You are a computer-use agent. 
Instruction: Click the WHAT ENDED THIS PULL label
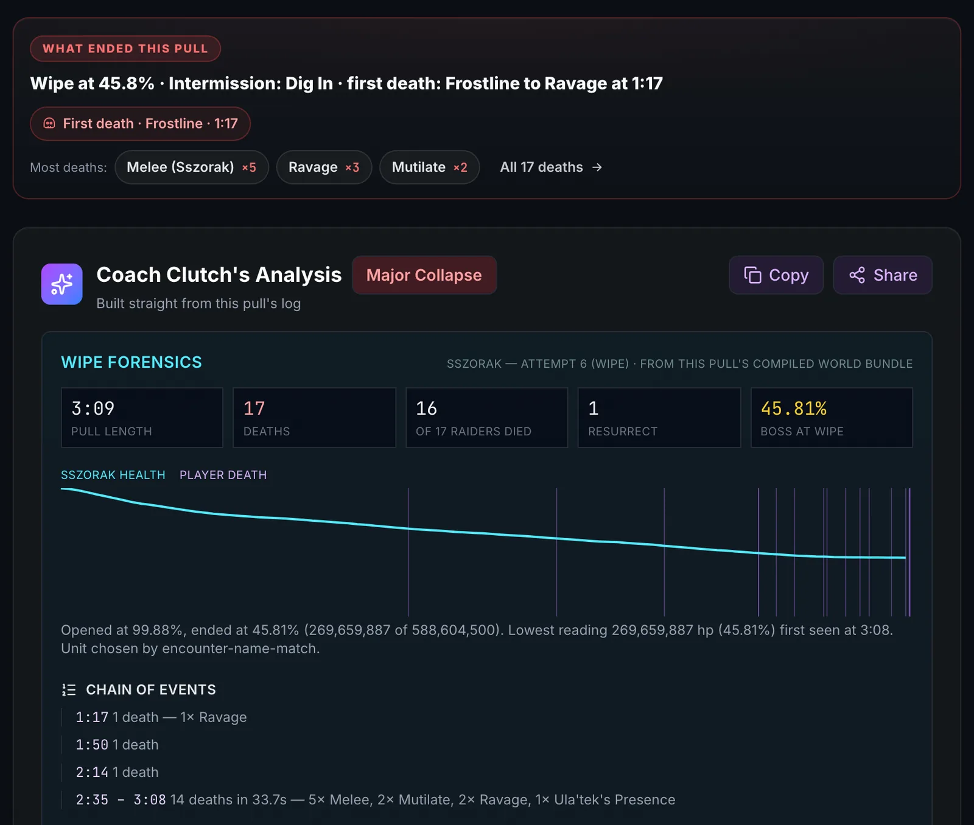[x=125, y=49]
